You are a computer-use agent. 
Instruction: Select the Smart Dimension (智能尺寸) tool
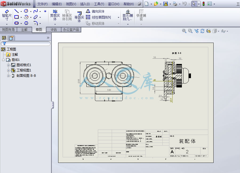tap(7, 15)
